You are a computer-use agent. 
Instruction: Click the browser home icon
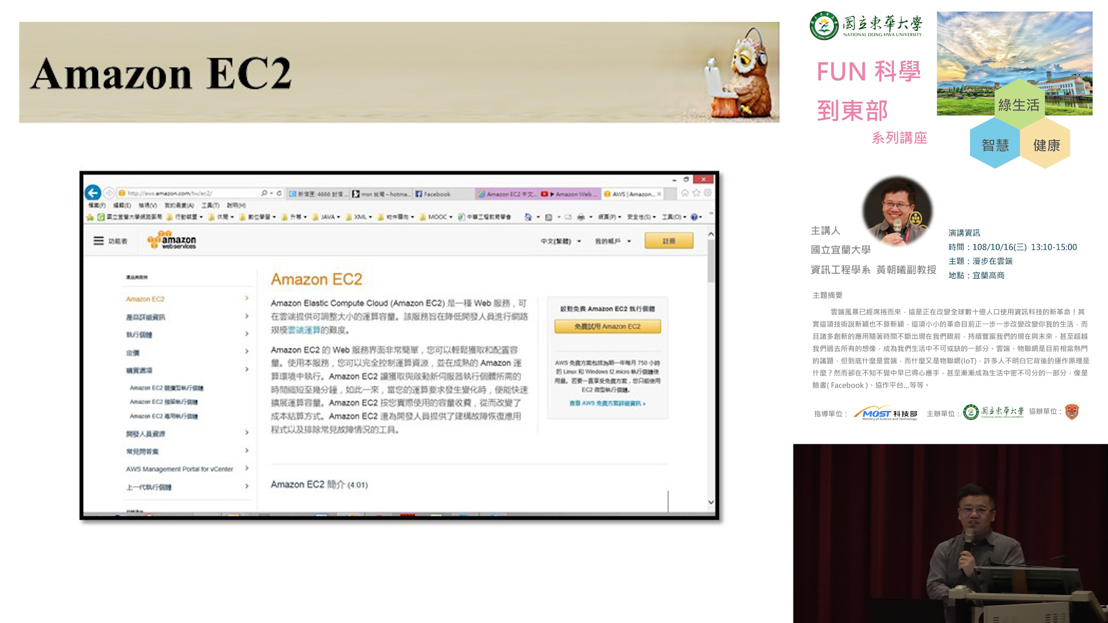[685, 193]
